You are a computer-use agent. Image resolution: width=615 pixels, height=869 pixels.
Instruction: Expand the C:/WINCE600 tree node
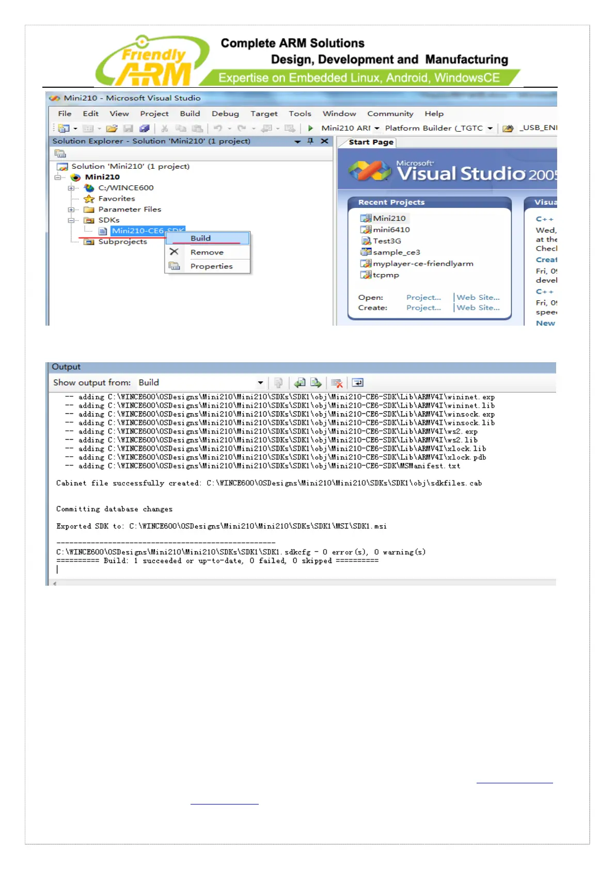coord(71,188)
